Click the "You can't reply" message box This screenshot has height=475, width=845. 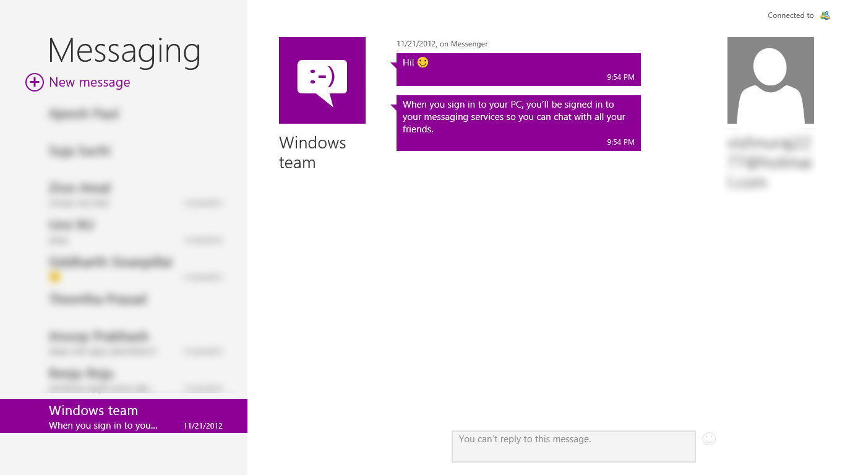pos(573,446)
